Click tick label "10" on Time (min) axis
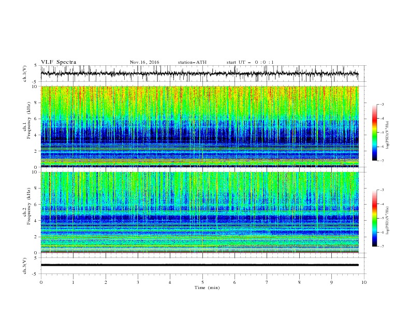This screenshot has height=317, width=410. (364, 282)
